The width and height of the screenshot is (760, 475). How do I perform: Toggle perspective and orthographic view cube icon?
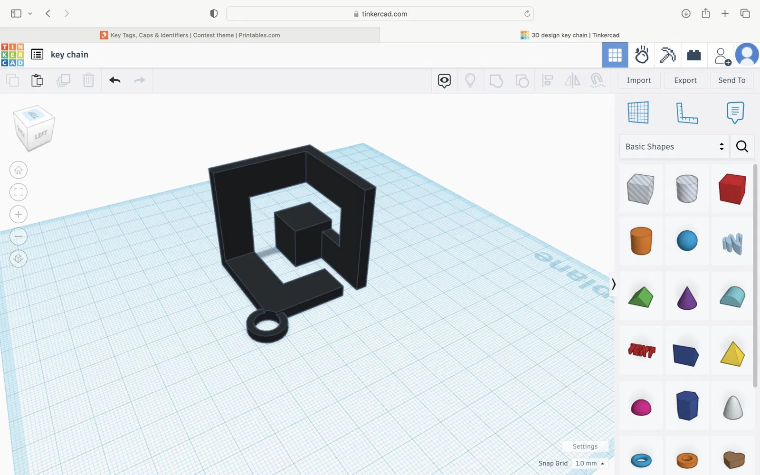[19, 258]
